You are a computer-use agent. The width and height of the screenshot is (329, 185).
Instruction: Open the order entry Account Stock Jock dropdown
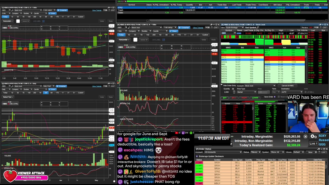point(260,86)
